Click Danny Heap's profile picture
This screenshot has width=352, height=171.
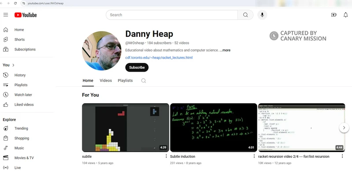point(102,51)
